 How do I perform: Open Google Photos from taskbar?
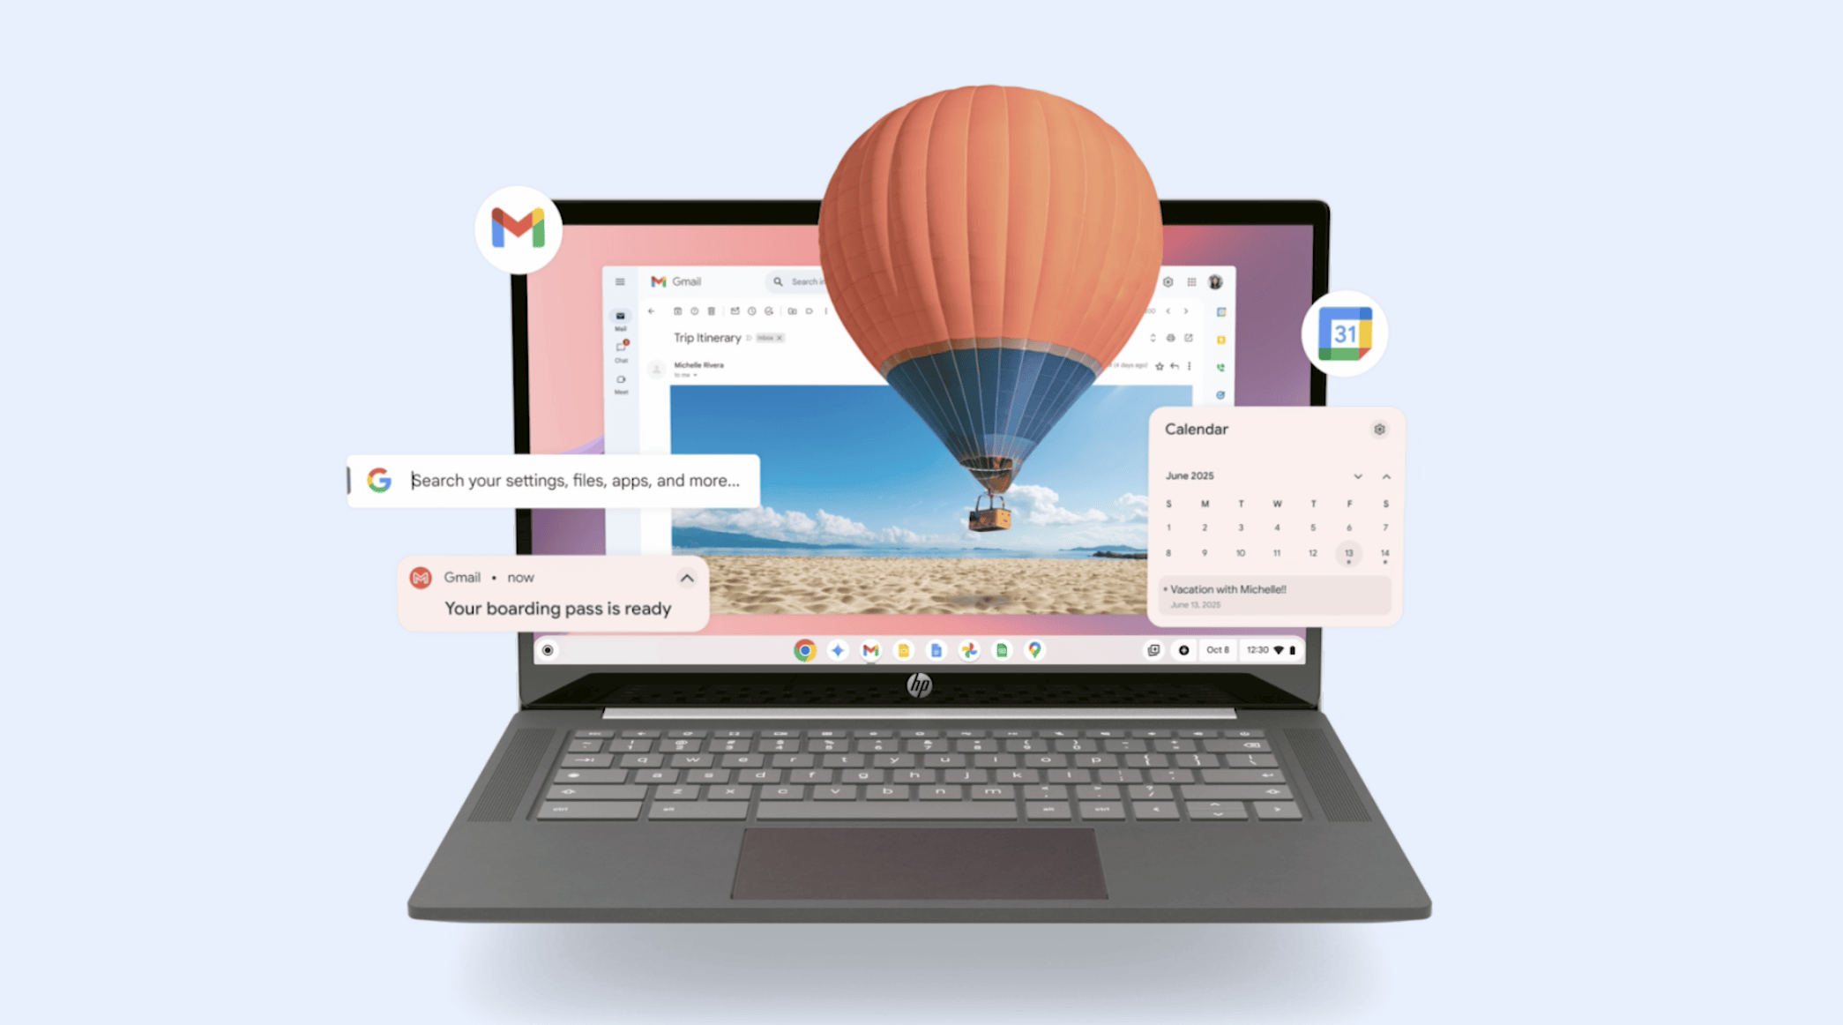[962, 650]
